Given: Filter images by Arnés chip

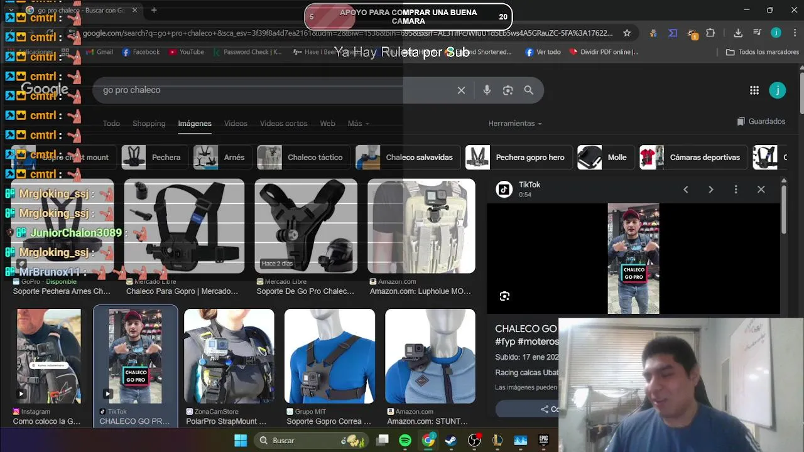Looking at the screenshot, I should pyautogui.click(x=222, y=158).
